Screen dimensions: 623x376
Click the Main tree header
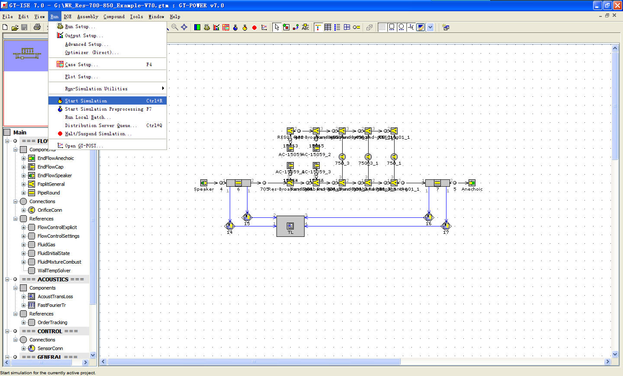[x=20, y=132]
